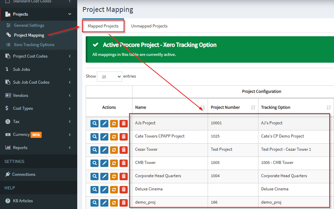Switch to the Unmapped Projects tab

point(149,26)
